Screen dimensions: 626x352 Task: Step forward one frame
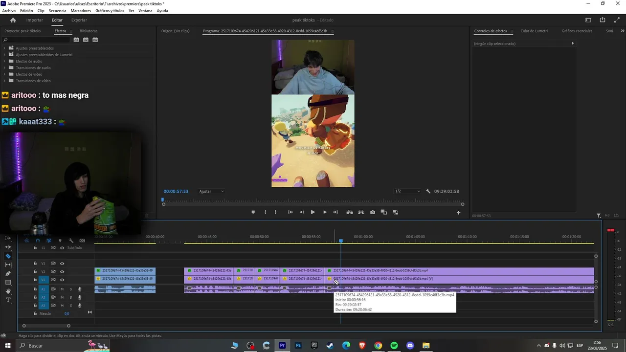coord(324,212)
